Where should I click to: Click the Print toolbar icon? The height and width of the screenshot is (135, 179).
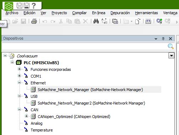click(34, 21)
